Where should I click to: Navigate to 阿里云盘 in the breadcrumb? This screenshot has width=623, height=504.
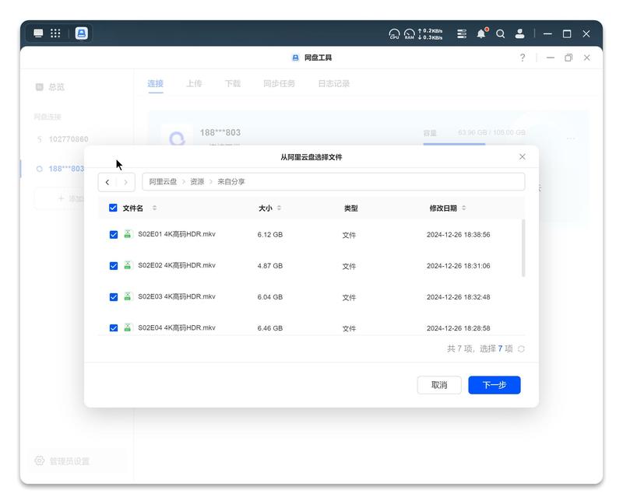click(163, 182)
